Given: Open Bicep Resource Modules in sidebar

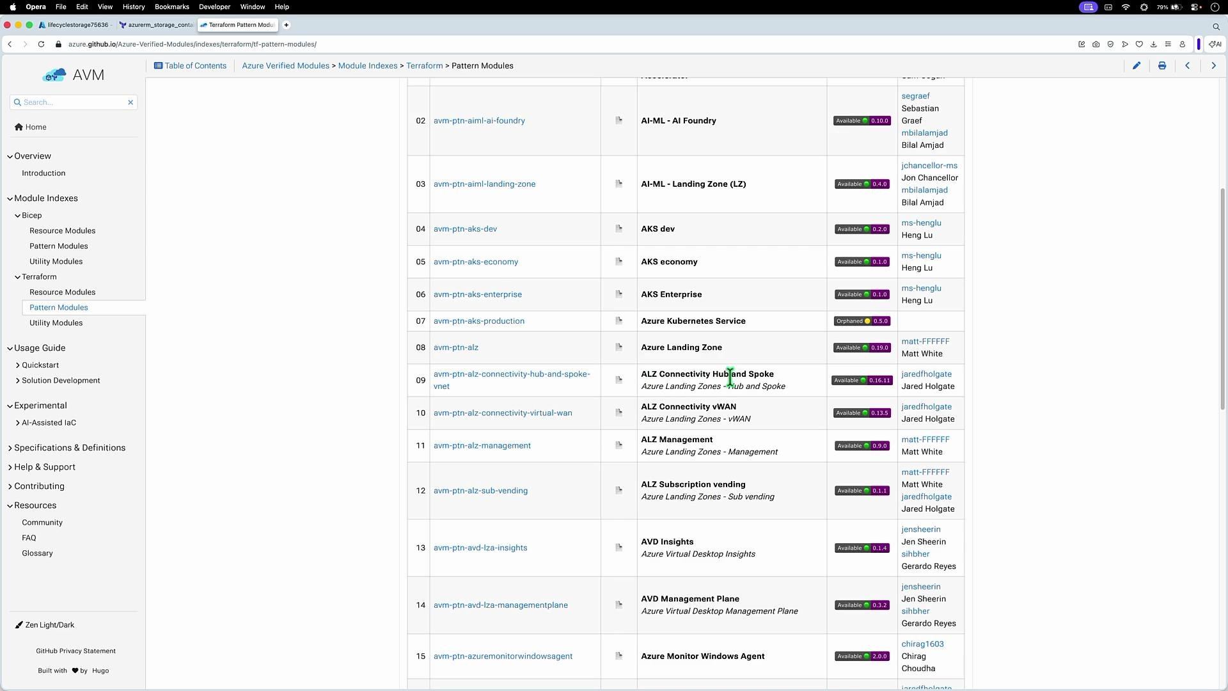Looking at the screenshot, I should (62, 231).
